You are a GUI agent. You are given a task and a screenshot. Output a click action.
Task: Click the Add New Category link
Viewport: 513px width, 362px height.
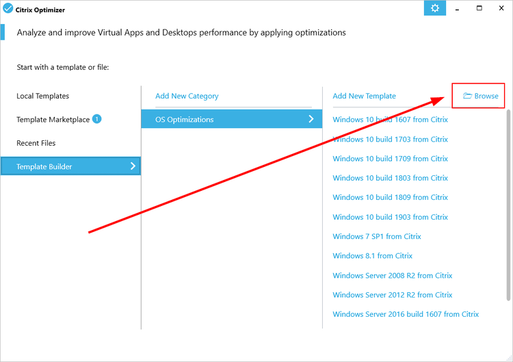(x=187, y=96)
